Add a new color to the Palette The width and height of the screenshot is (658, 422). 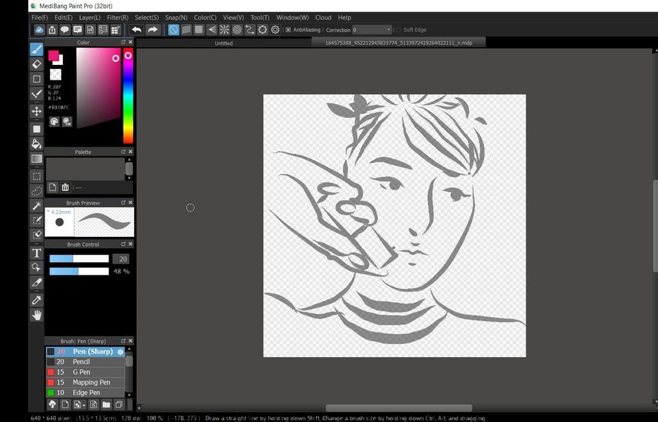pyautogui.click(x=53, y=187)
